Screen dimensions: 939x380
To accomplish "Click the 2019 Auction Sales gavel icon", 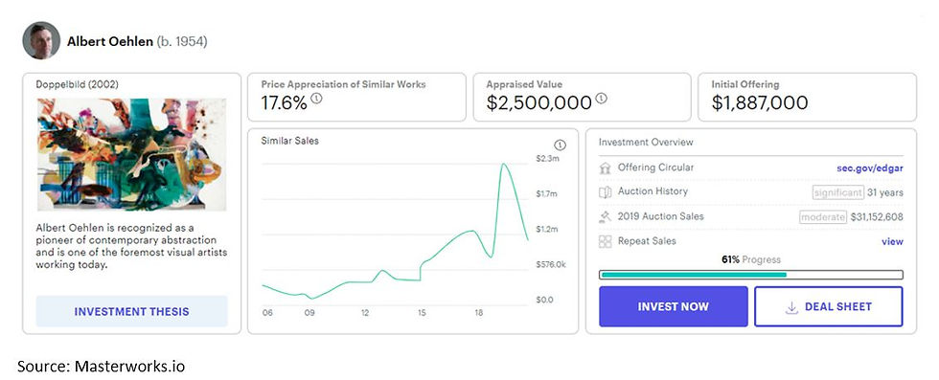I will pyautogui.click(x=605, y=216).
